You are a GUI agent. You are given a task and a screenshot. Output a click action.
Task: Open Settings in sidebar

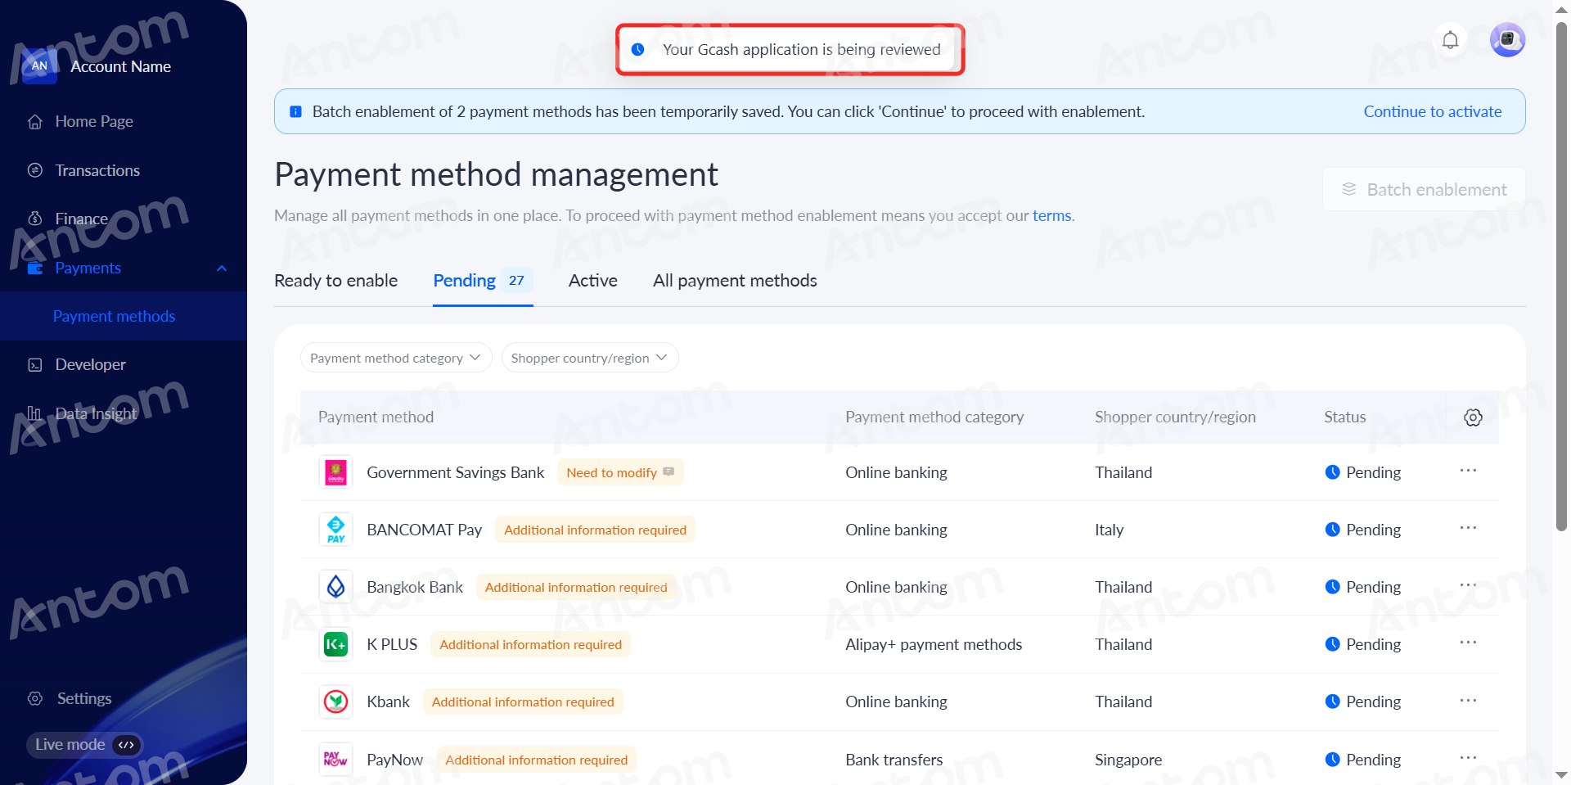[x=84, y=698]
